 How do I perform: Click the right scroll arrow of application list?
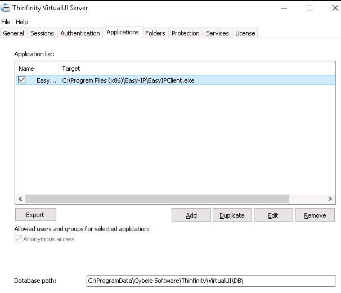330,199
